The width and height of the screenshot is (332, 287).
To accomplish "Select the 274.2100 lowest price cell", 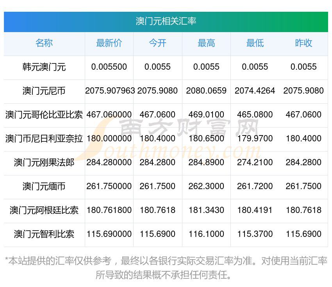I will point(255,162).
